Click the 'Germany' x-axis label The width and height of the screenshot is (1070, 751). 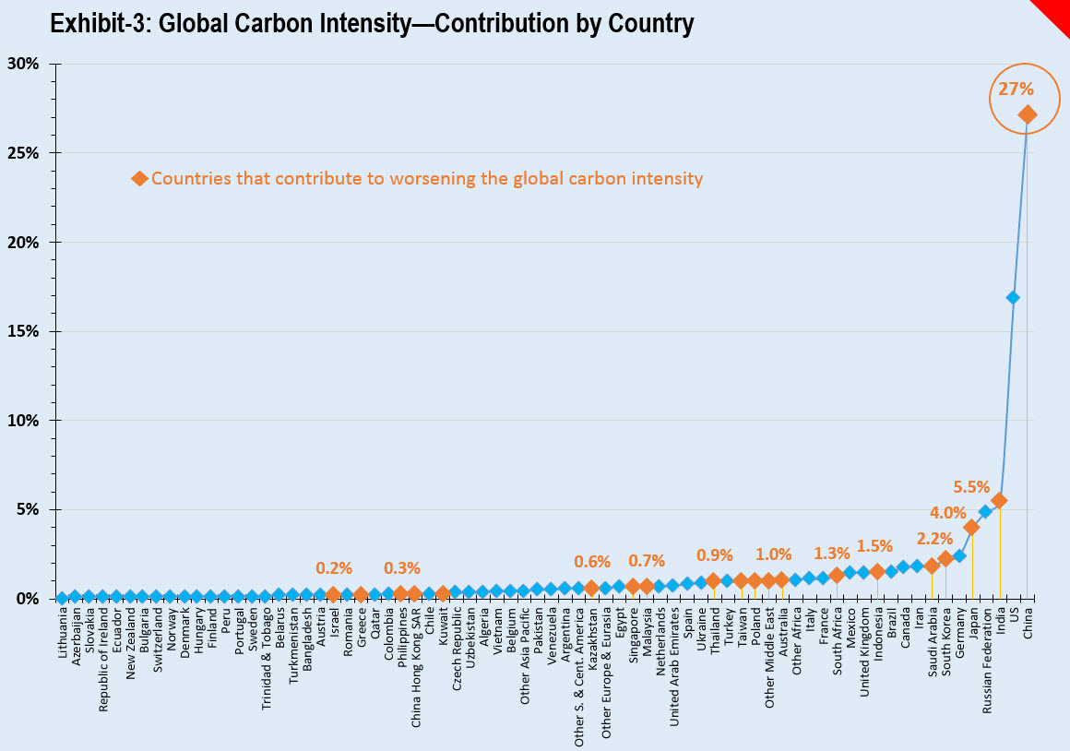959,633
